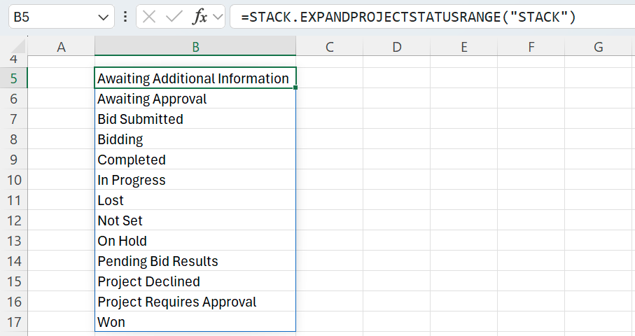Select row 17 header
Screen dimensions: 635x336
14,322
